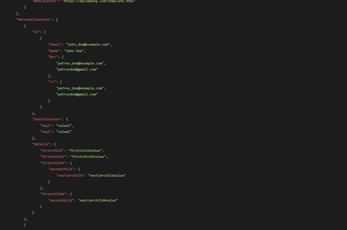Click the "To" array key
This screenshot has height=230, width=347.
tap(36, 32)
